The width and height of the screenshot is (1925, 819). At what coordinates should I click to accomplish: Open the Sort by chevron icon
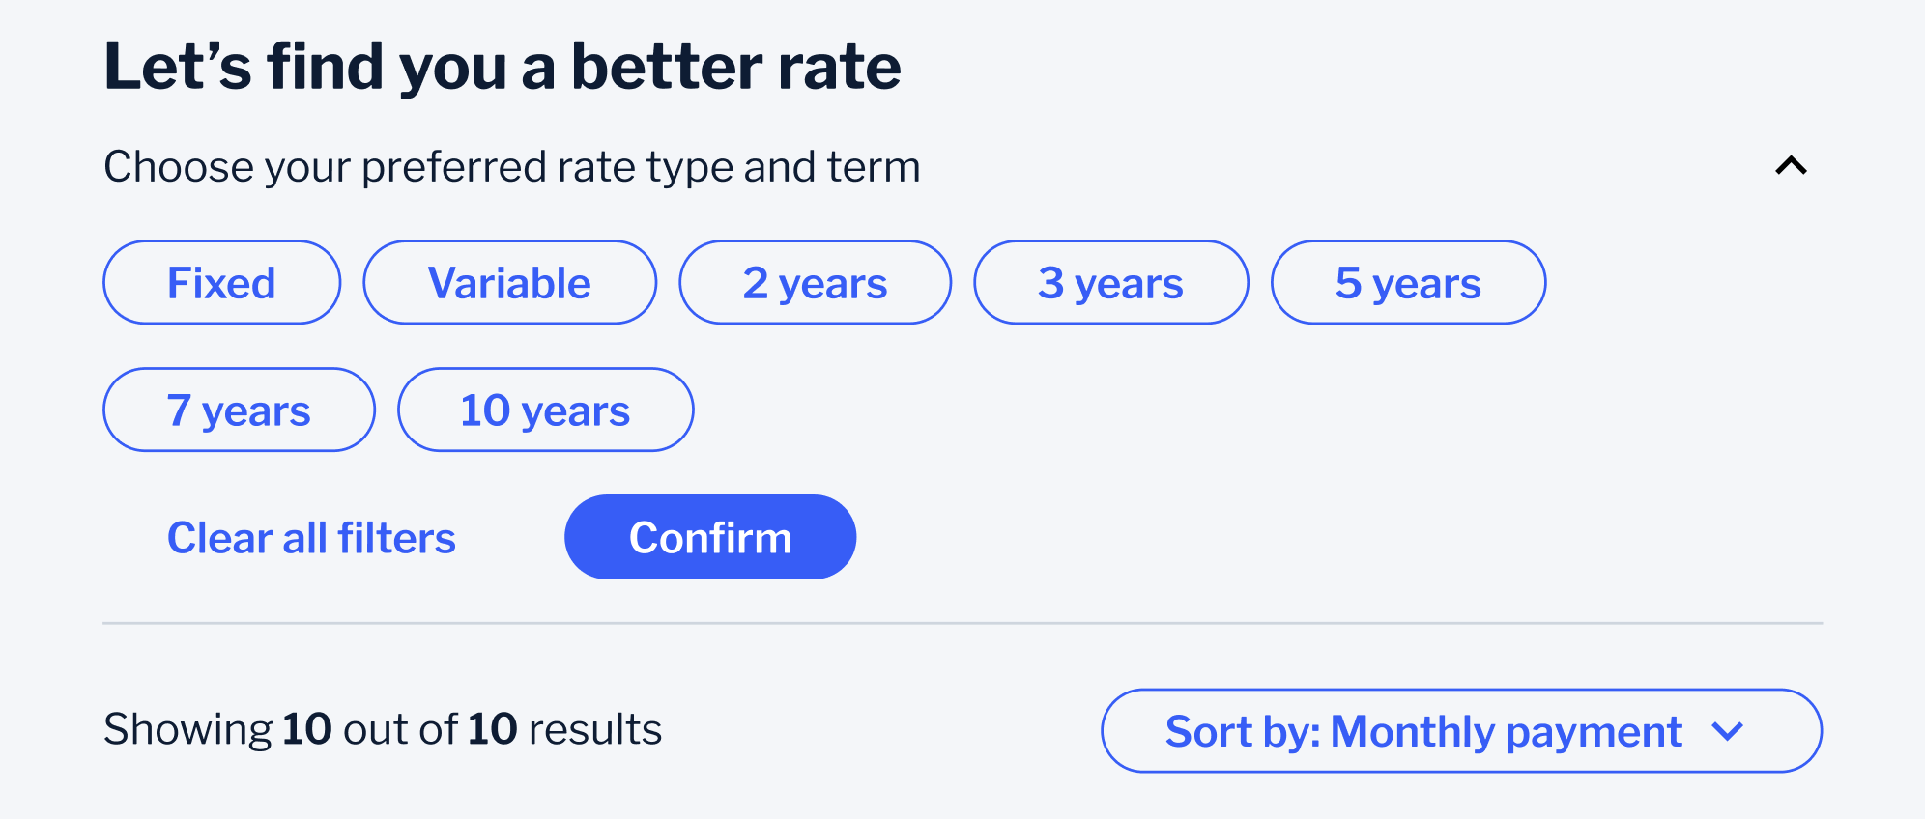tap(1730, 731)
